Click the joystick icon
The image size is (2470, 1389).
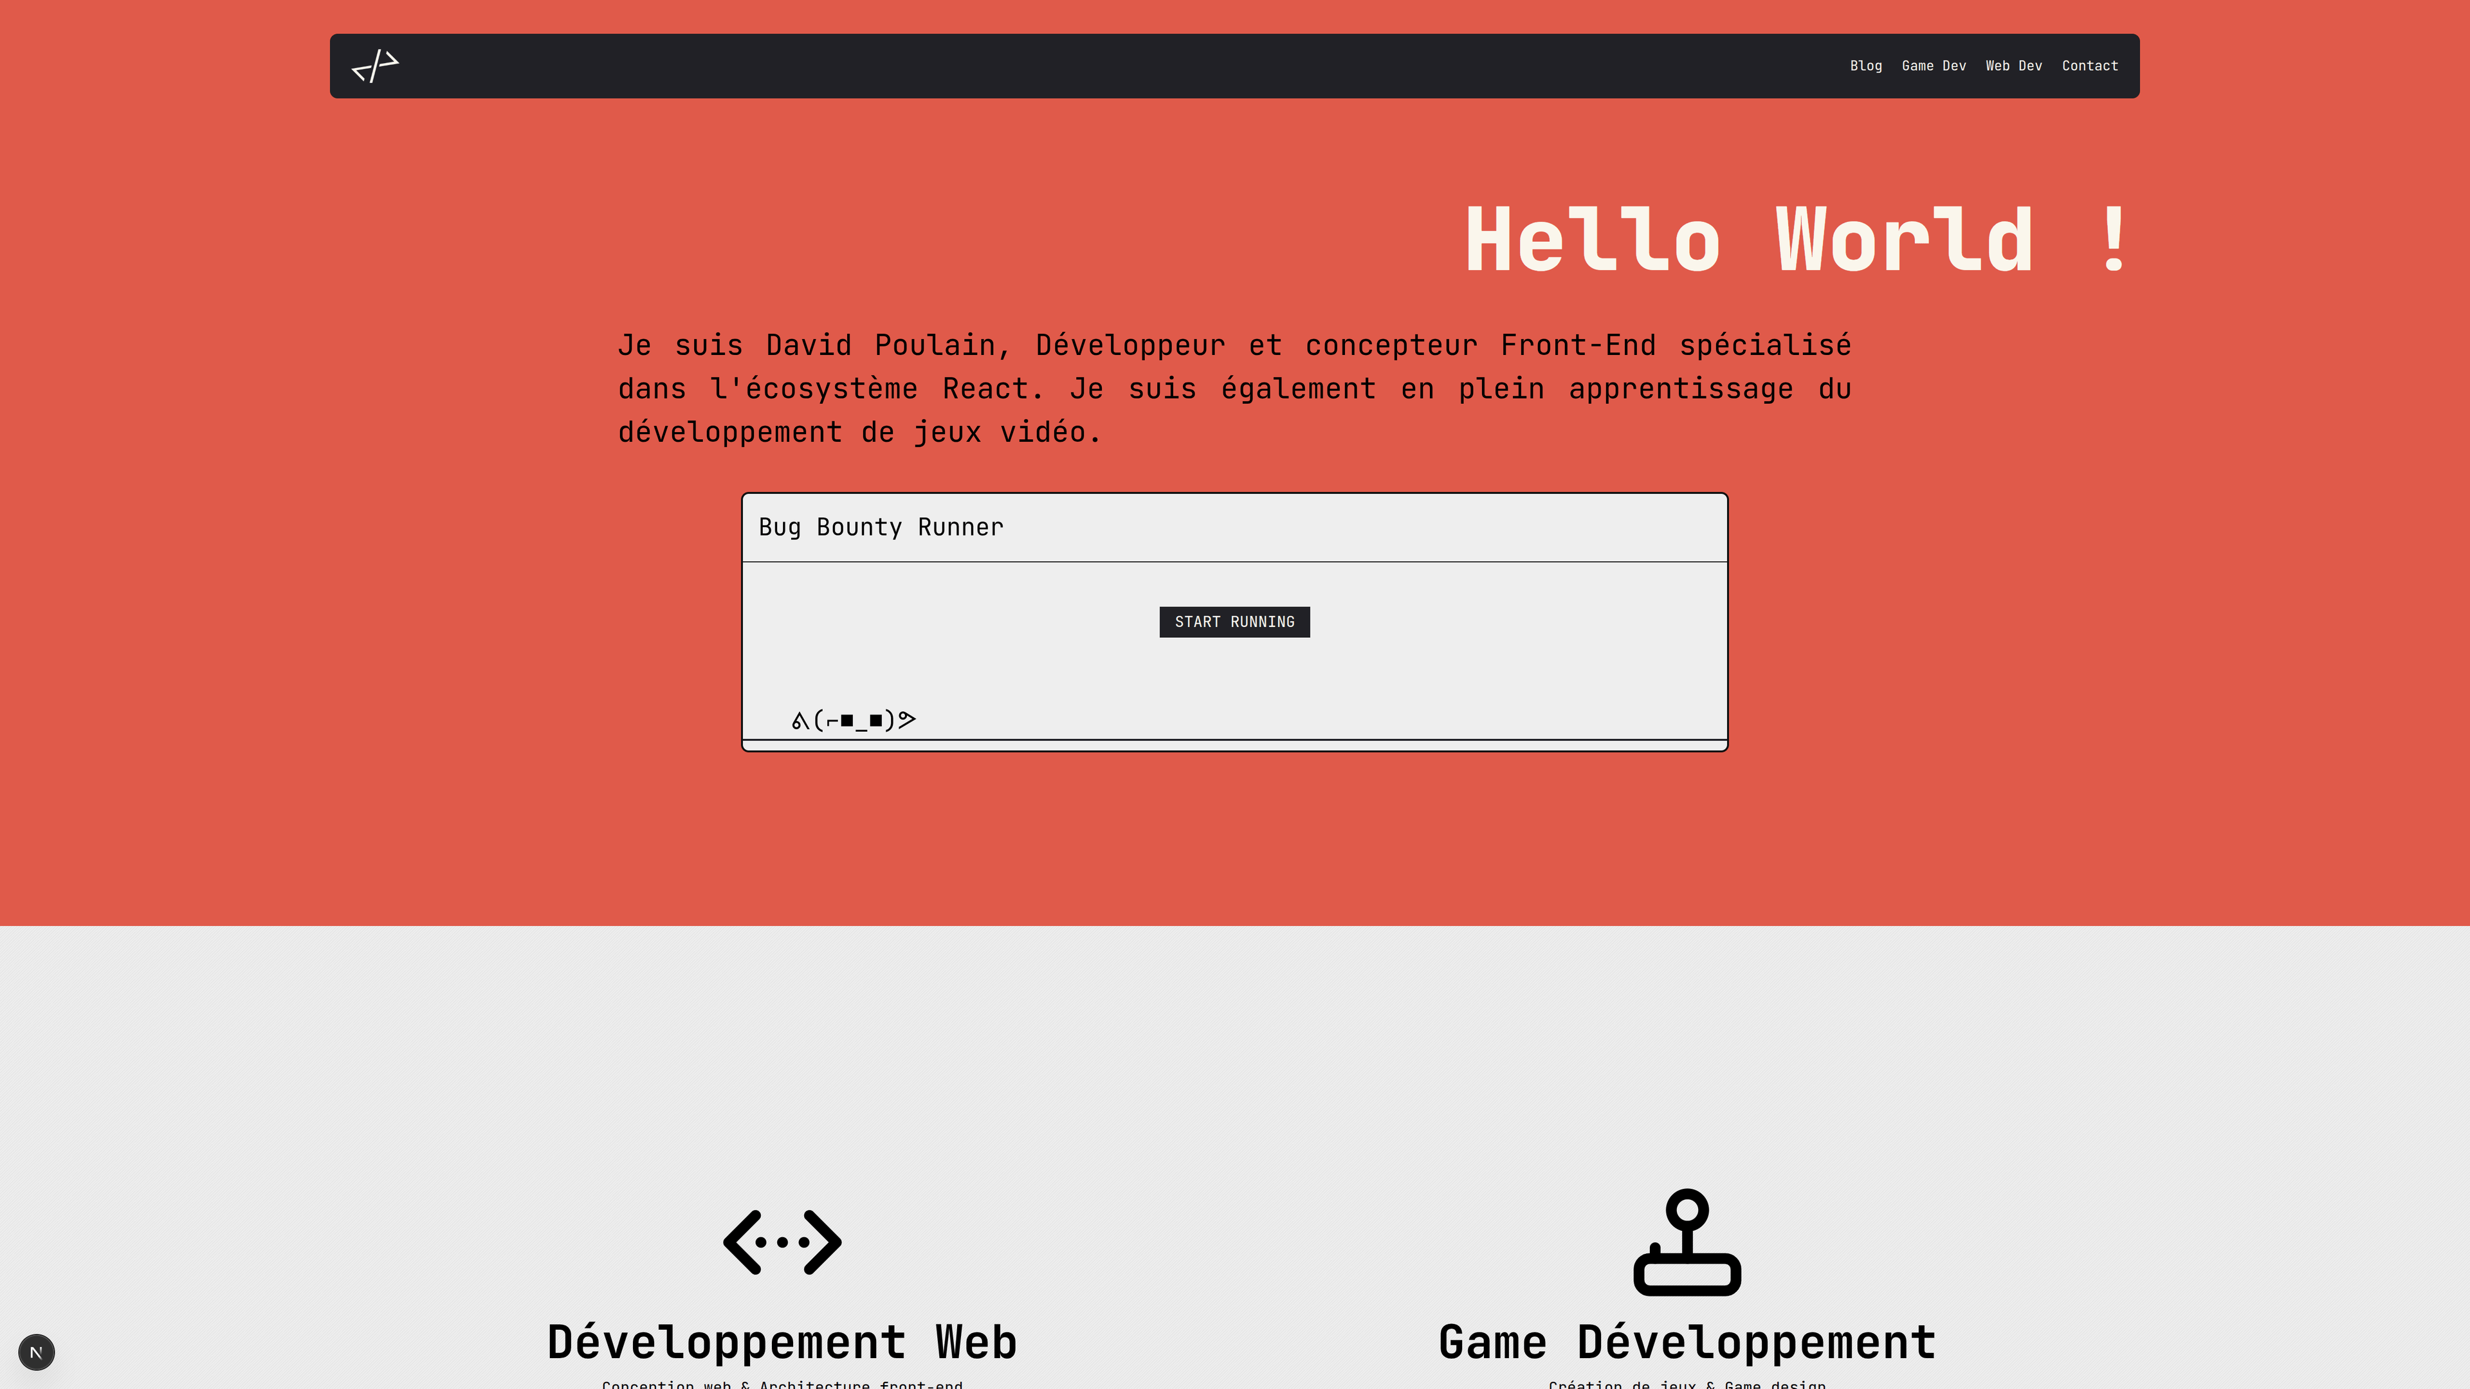[1687, 1241]
